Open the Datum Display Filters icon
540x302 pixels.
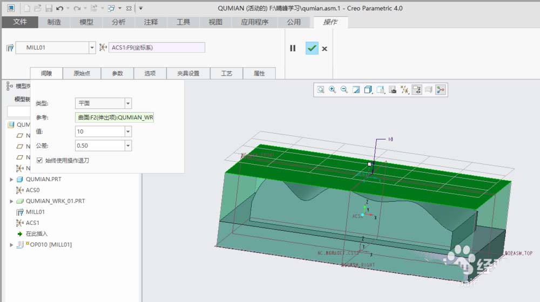coord(404,90)
